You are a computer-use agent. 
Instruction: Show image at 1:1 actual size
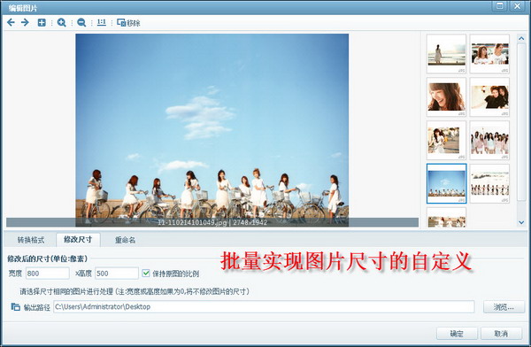click(101, 23)
